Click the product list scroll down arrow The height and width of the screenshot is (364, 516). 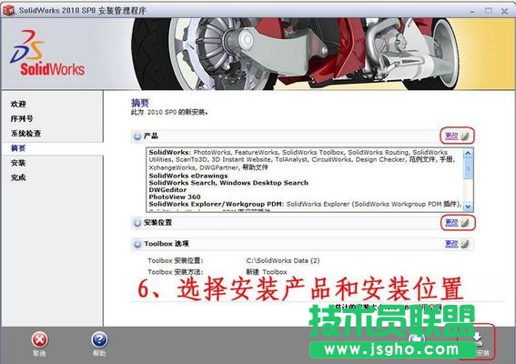[x=468, y=207]
